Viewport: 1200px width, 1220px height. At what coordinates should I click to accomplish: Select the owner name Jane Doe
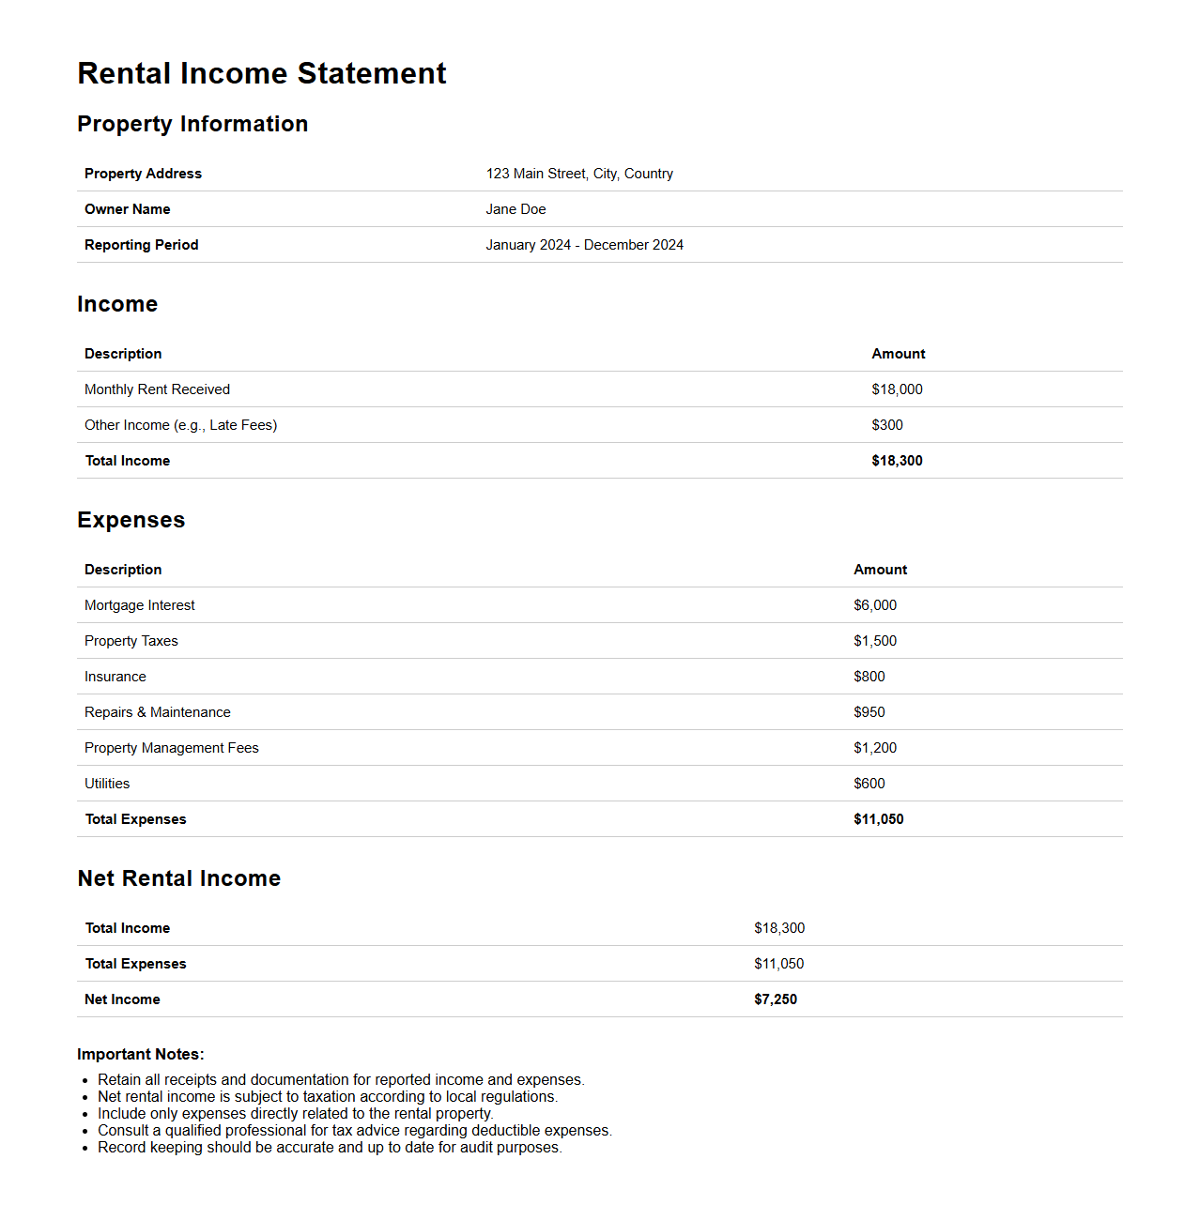click(x=515, y=209)
